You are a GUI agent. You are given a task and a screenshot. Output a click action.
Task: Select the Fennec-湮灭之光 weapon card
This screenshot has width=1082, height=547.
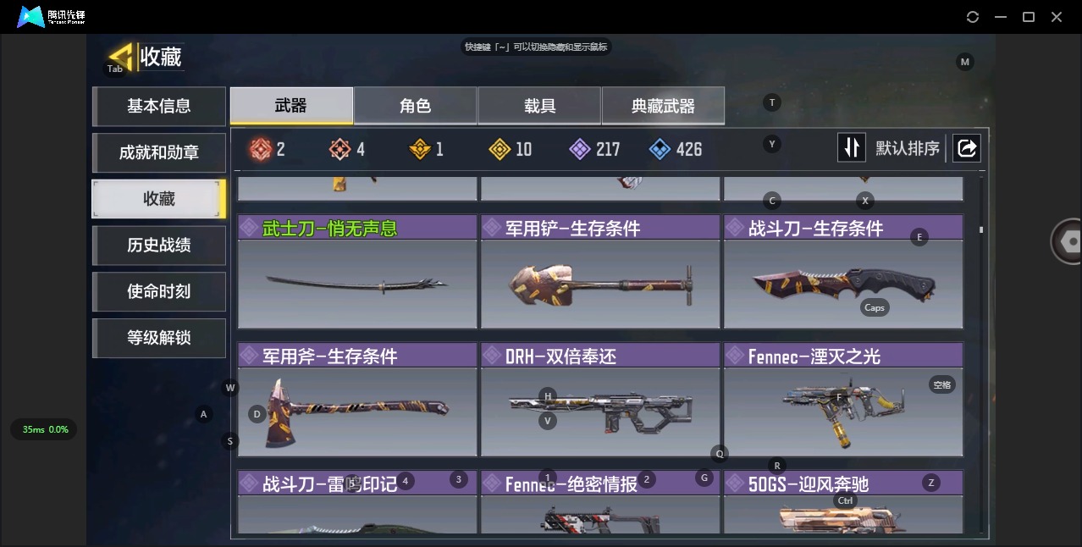coord(843,400)
